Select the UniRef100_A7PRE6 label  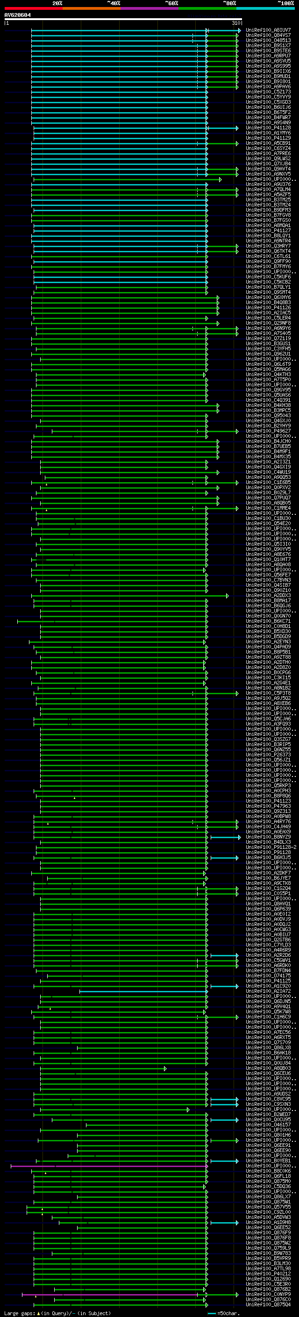click(x=268, y=153)
